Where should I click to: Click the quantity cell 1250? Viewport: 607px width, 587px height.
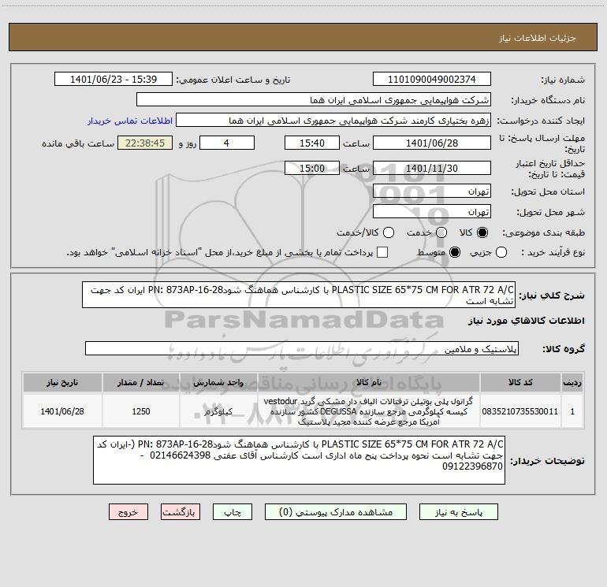141,411
